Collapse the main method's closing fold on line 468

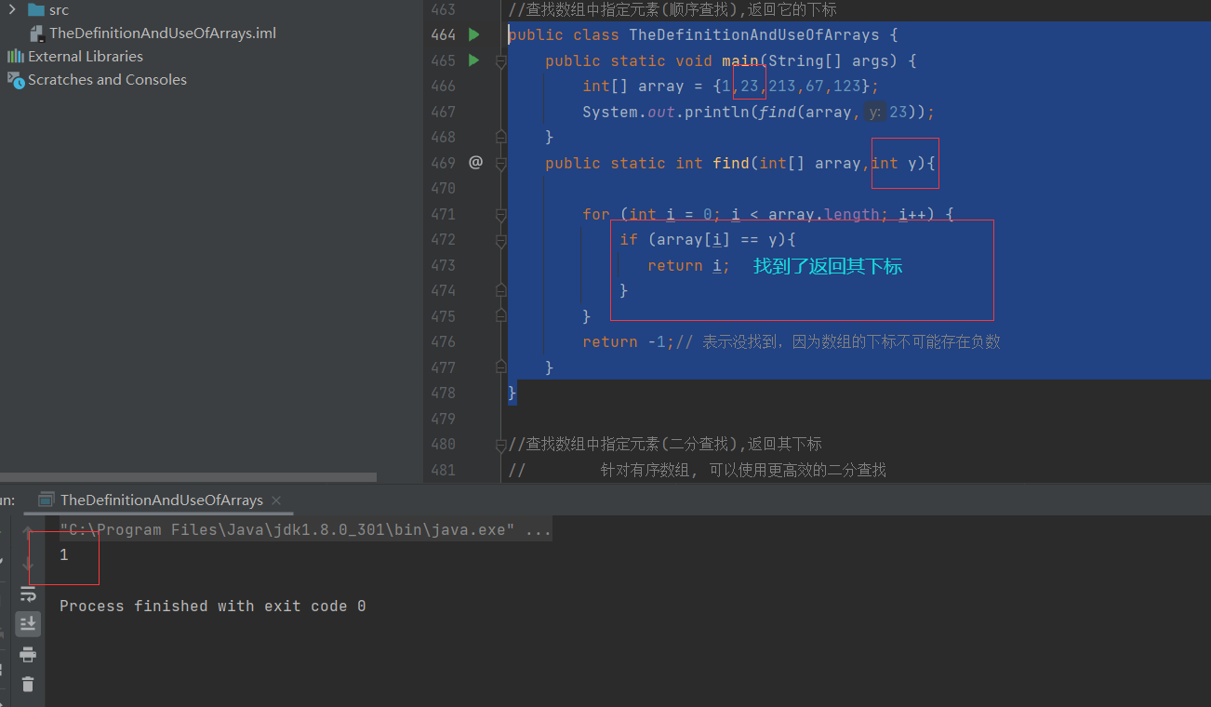coord(500,137)
